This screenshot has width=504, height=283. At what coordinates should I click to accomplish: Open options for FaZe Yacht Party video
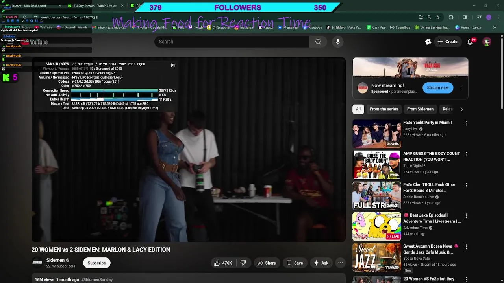(466, 123)
